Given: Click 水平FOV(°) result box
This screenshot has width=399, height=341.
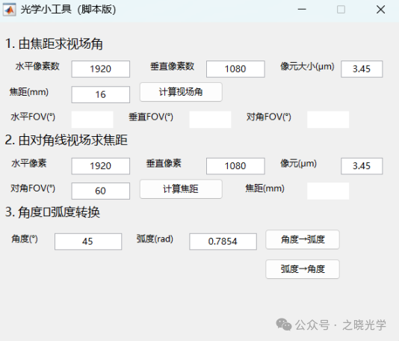Looking at the screenshot, I should coord(93,119).
